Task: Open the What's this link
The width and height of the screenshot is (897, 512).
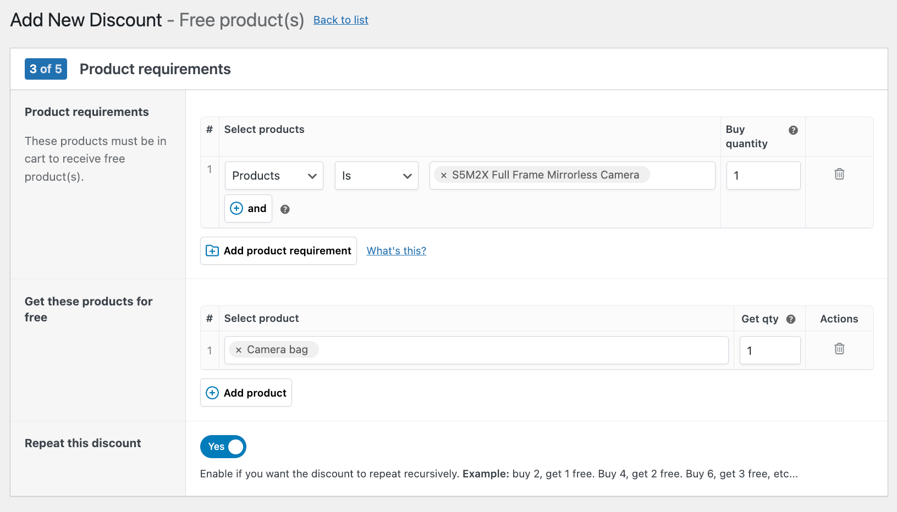Action: click(x=396, y=251)
